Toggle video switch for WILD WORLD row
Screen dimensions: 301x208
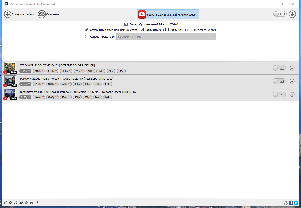coord(279,68)
